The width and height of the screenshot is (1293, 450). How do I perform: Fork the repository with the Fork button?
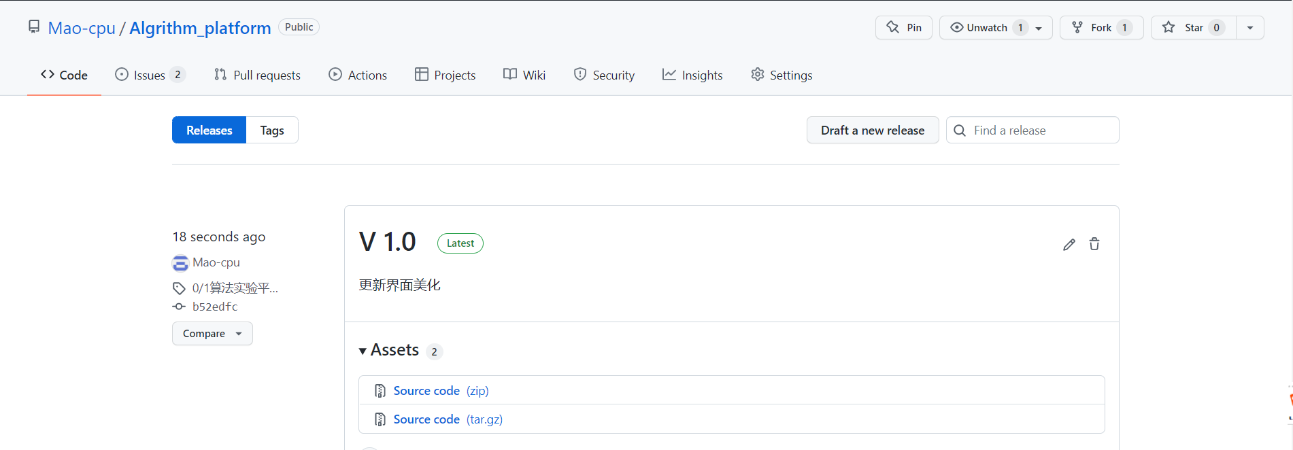click(1101, 28)
